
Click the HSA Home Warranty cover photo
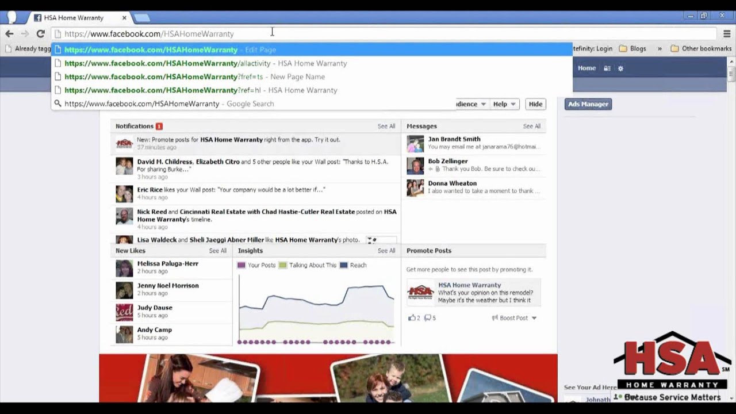coord(328,378)
